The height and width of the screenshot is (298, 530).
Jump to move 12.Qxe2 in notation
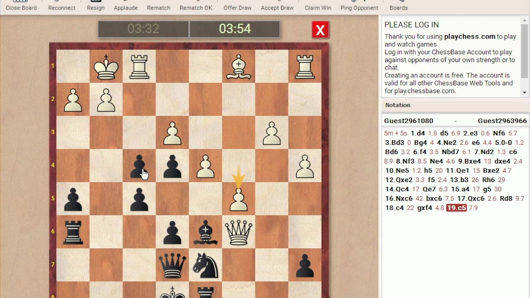point(398,180)
